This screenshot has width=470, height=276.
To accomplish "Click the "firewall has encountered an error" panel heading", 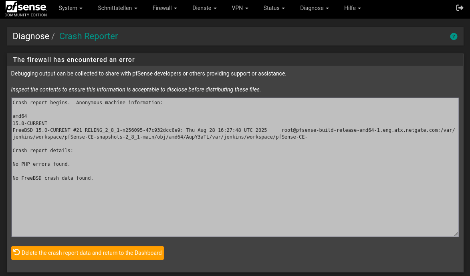I will tap(74, 60).
